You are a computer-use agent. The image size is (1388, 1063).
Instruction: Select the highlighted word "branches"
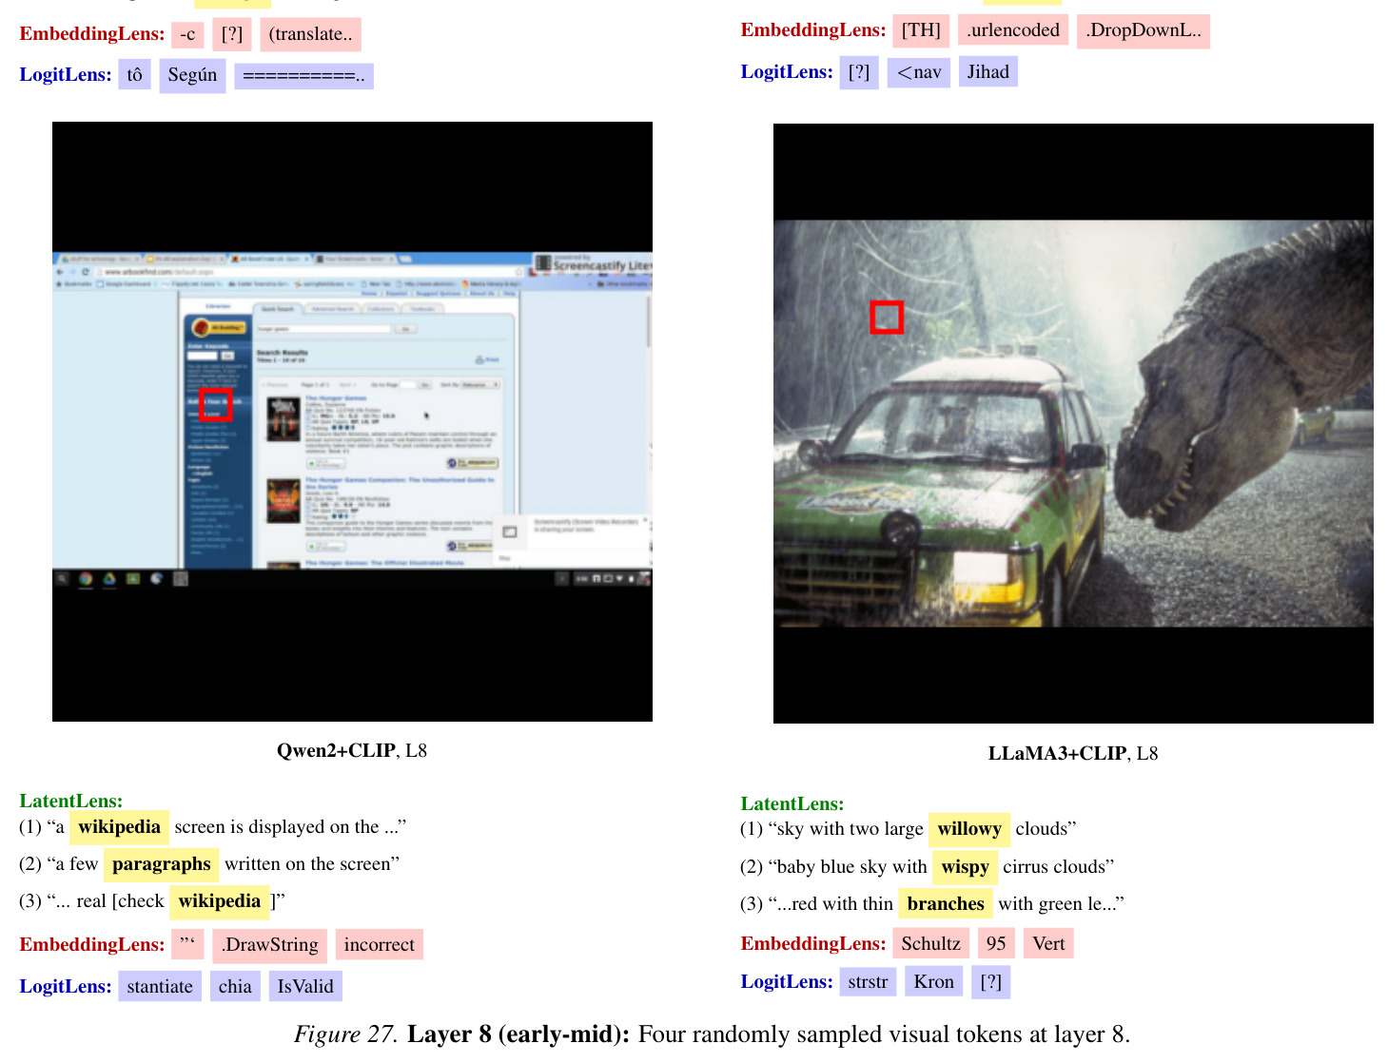(946, 904)
